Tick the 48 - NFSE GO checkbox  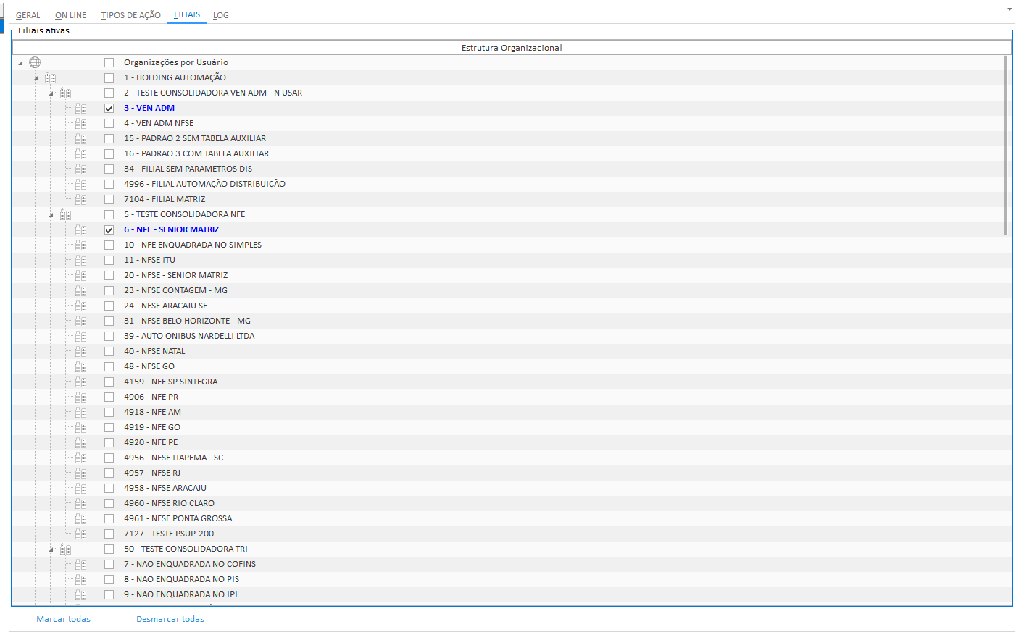click(109, 366)
